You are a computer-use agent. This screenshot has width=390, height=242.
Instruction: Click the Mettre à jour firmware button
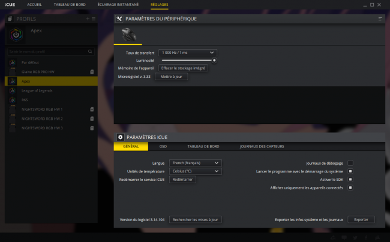[172, 77]
